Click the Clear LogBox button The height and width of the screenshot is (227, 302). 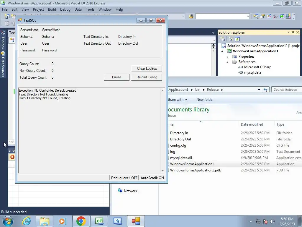147,69
